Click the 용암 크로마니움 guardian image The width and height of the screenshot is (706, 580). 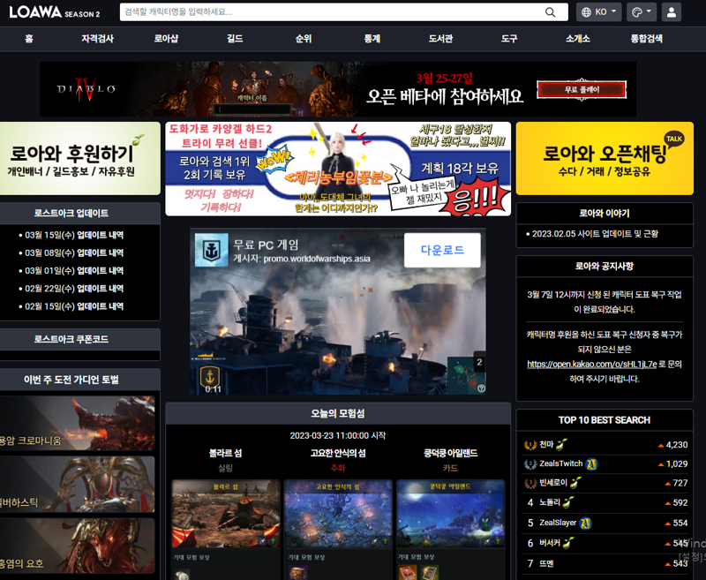pos(78,423)
